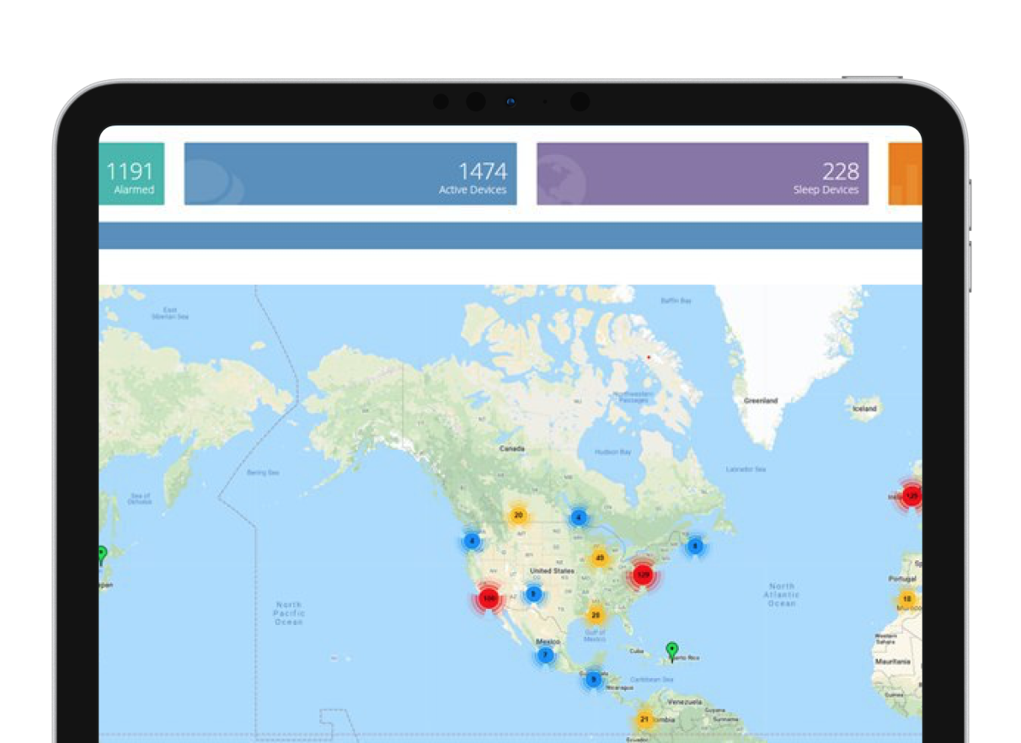Image resolution: width=1021 pixels, height=743 pixels.
Task: Click the 1191 Alarmed tile
Action: (131, 174)
